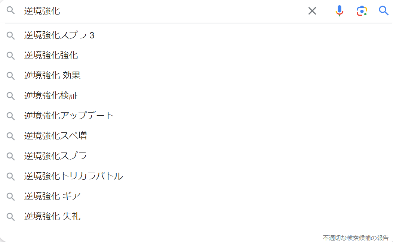Click magnifier icon left of search field
This screenshot has height=242, width=393.
(10, 11)
